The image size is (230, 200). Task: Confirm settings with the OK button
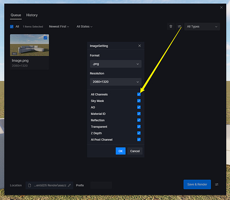click(x=120, y=151)
